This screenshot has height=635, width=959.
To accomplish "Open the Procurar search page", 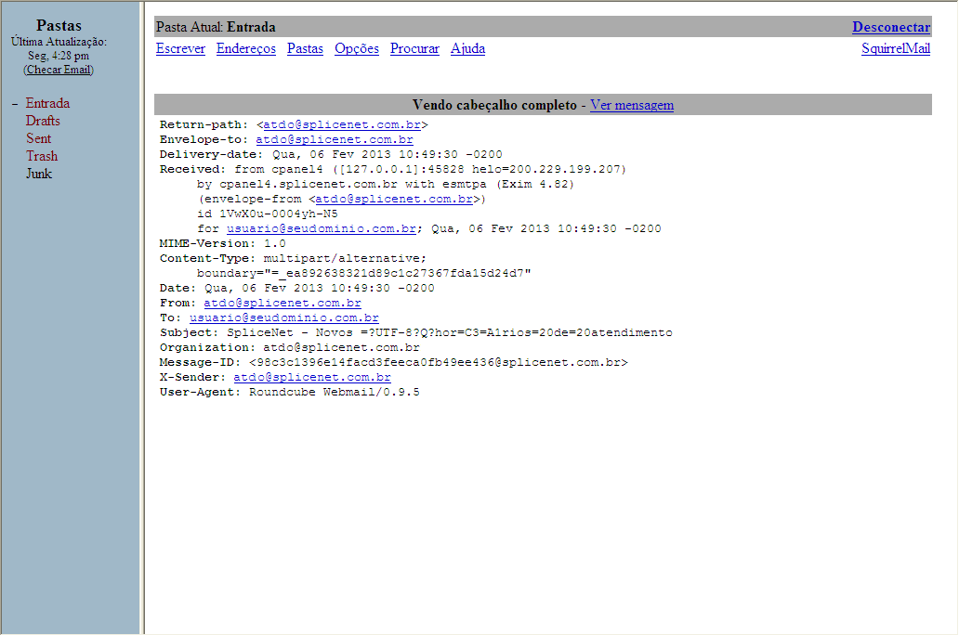I will point(414,49).
